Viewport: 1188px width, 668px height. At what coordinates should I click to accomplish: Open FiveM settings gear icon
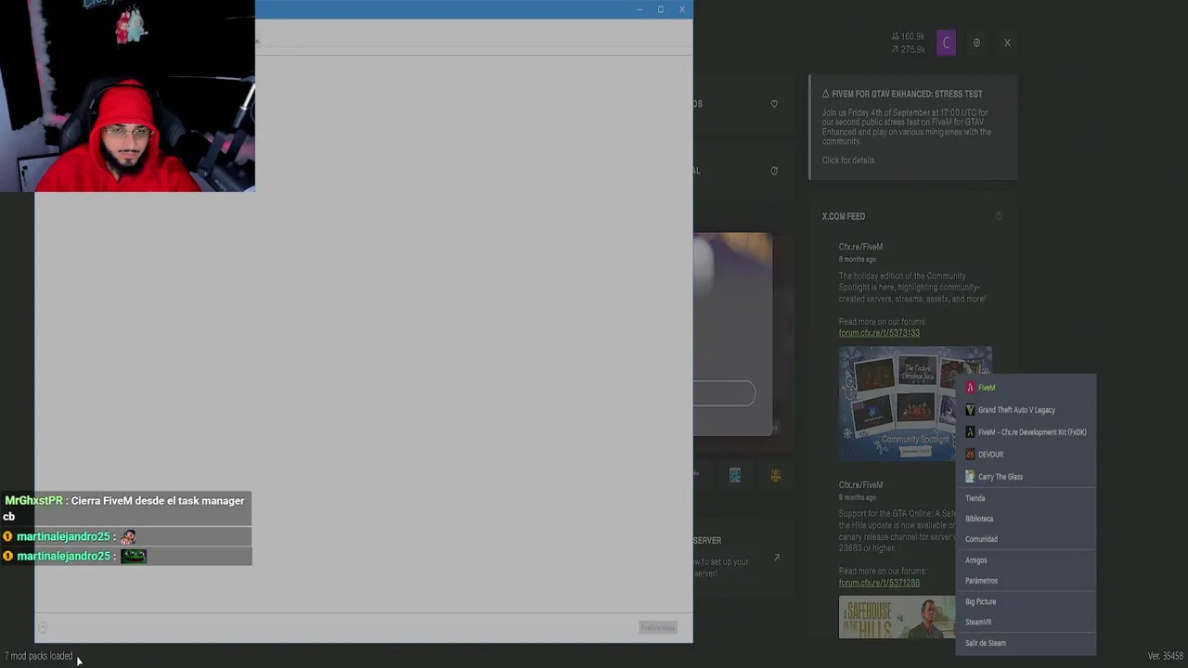point(976,43)
